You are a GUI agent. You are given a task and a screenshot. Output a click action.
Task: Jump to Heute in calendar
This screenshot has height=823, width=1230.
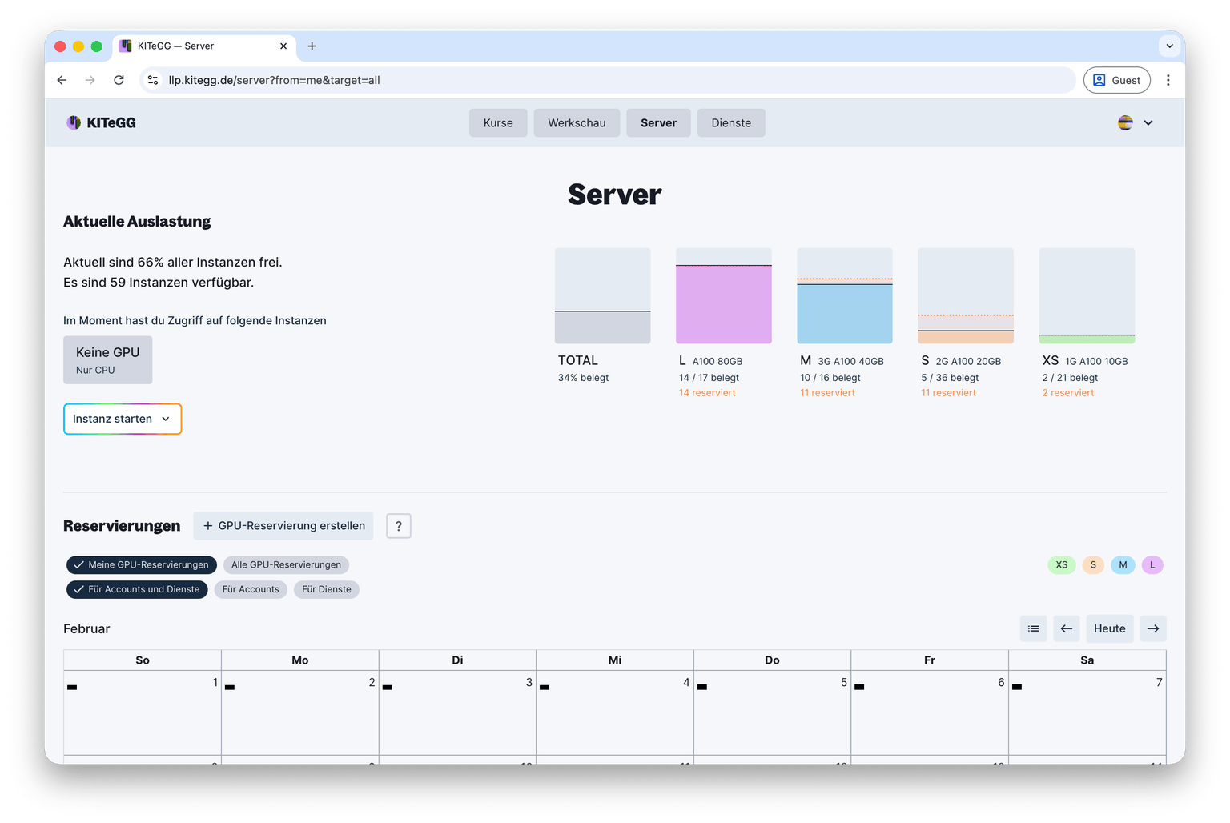(1110, 628)
